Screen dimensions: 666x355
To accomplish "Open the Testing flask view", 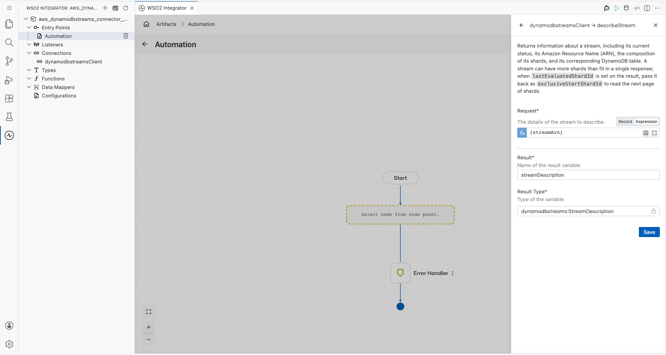I will (x=9, y=117).
